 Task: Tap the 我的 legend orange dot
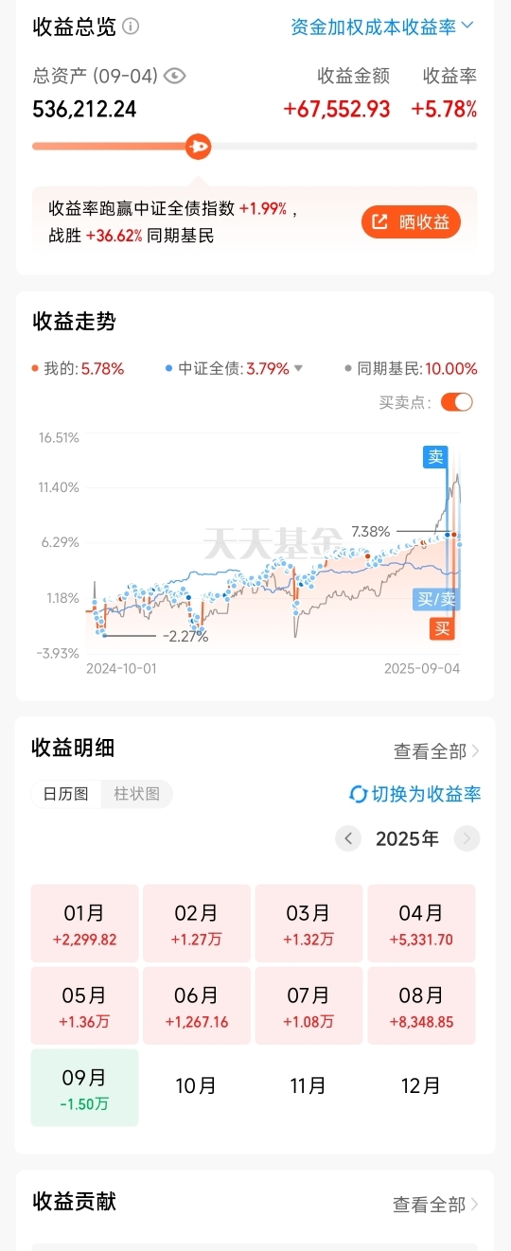click(36, 369)
